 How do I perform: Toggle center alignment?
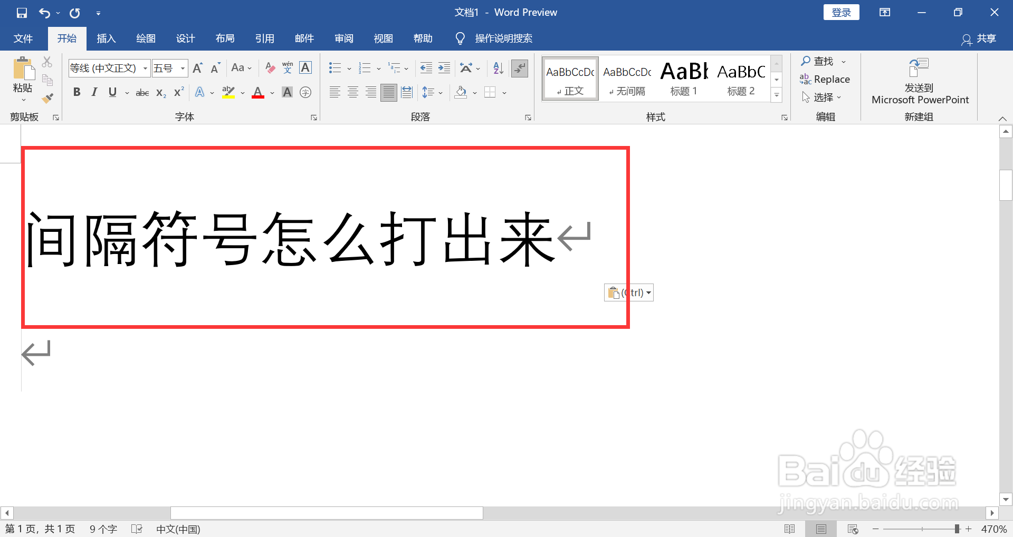coord(352,92)
